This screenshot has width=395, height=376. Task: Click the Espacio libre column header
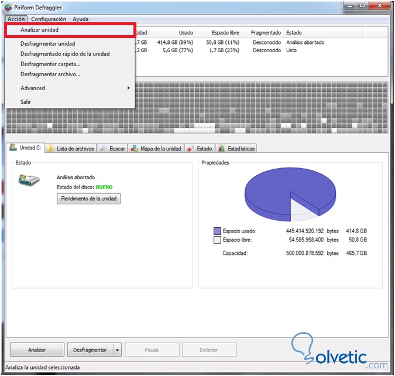click(x=219, y=33)
